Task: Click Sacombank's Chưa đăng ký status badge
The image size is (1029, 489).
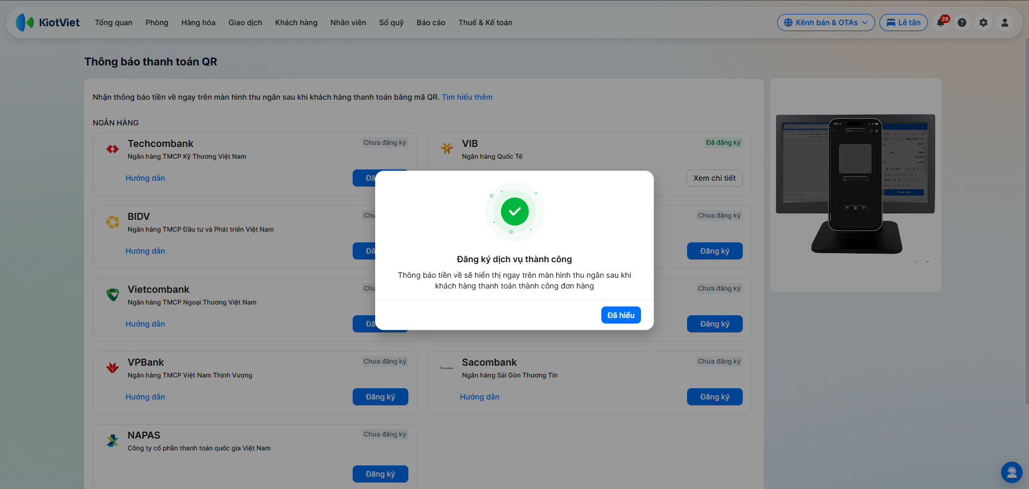Action: [719, 361]
